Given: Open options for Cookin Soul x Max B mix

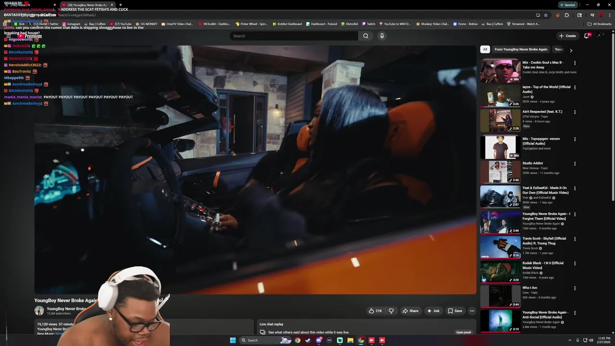Looking at the screenshot, I should (x=575, y=63).
